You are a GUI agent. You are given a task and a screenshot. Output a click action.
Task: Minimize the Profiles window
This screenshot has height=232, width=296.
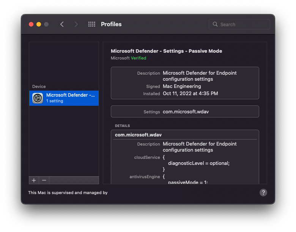pyautogui.click(x=39, y=24)
